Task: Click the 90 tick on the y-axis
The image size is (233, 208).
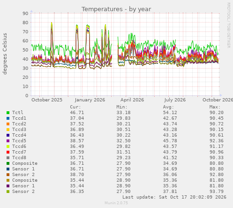Action: point(25,14)
